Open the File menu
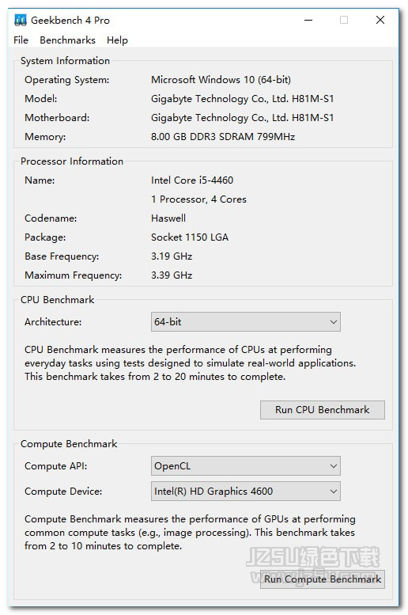Image resolution: width=408 pixels, height=615 pixels. pyautogui.click(x=21, y=40)
